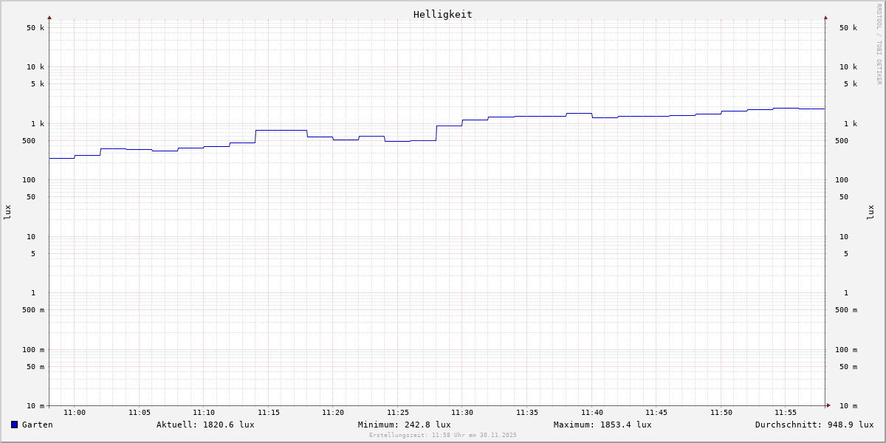Viewport: 886px width, 443px height.
Task: Click the 50 k label on left axis
Action: click(x=35, y=28)
